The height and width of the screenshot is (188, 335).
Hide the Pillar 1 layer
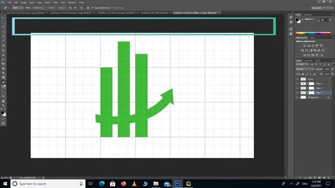coord(297,93)
